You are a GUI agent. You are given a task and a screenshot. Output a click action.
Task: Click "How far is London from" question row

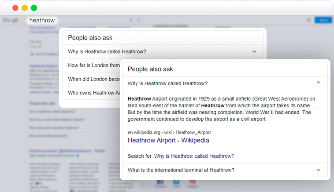pyautogui.click(x=92, y=65)
